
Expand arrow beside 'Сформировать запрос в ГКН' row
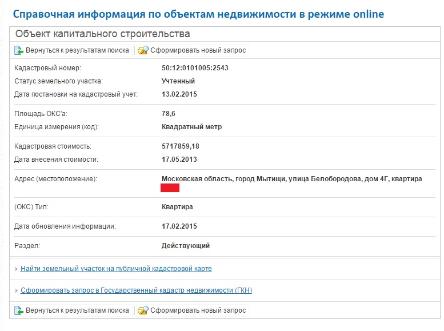tap(15, 290)
